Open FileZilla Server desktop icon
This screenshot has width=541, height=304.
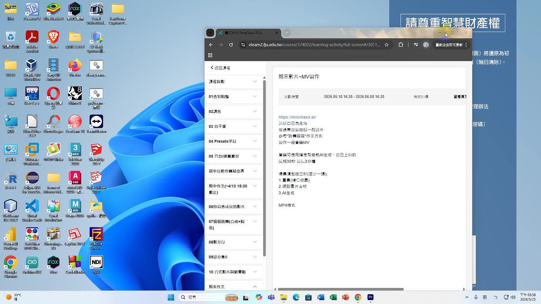click(96, 239)
